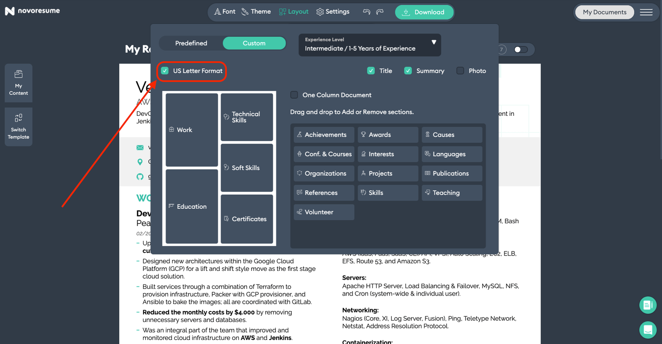Click the green document notes icon

pyautogui.click(x=647, y=305)
